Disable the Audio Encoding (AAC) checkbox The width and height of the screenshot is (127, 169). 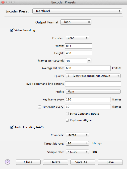click(x=12, y=127)
